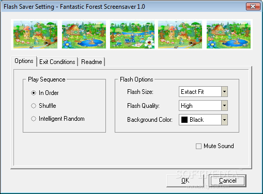Click the Flash Quality label
The image size is (263, 194).
pyautogui.click(x=143, y=106)
